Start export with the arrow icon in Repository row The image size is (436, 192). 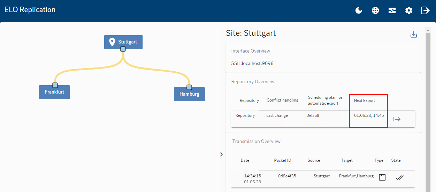point(397,119)
